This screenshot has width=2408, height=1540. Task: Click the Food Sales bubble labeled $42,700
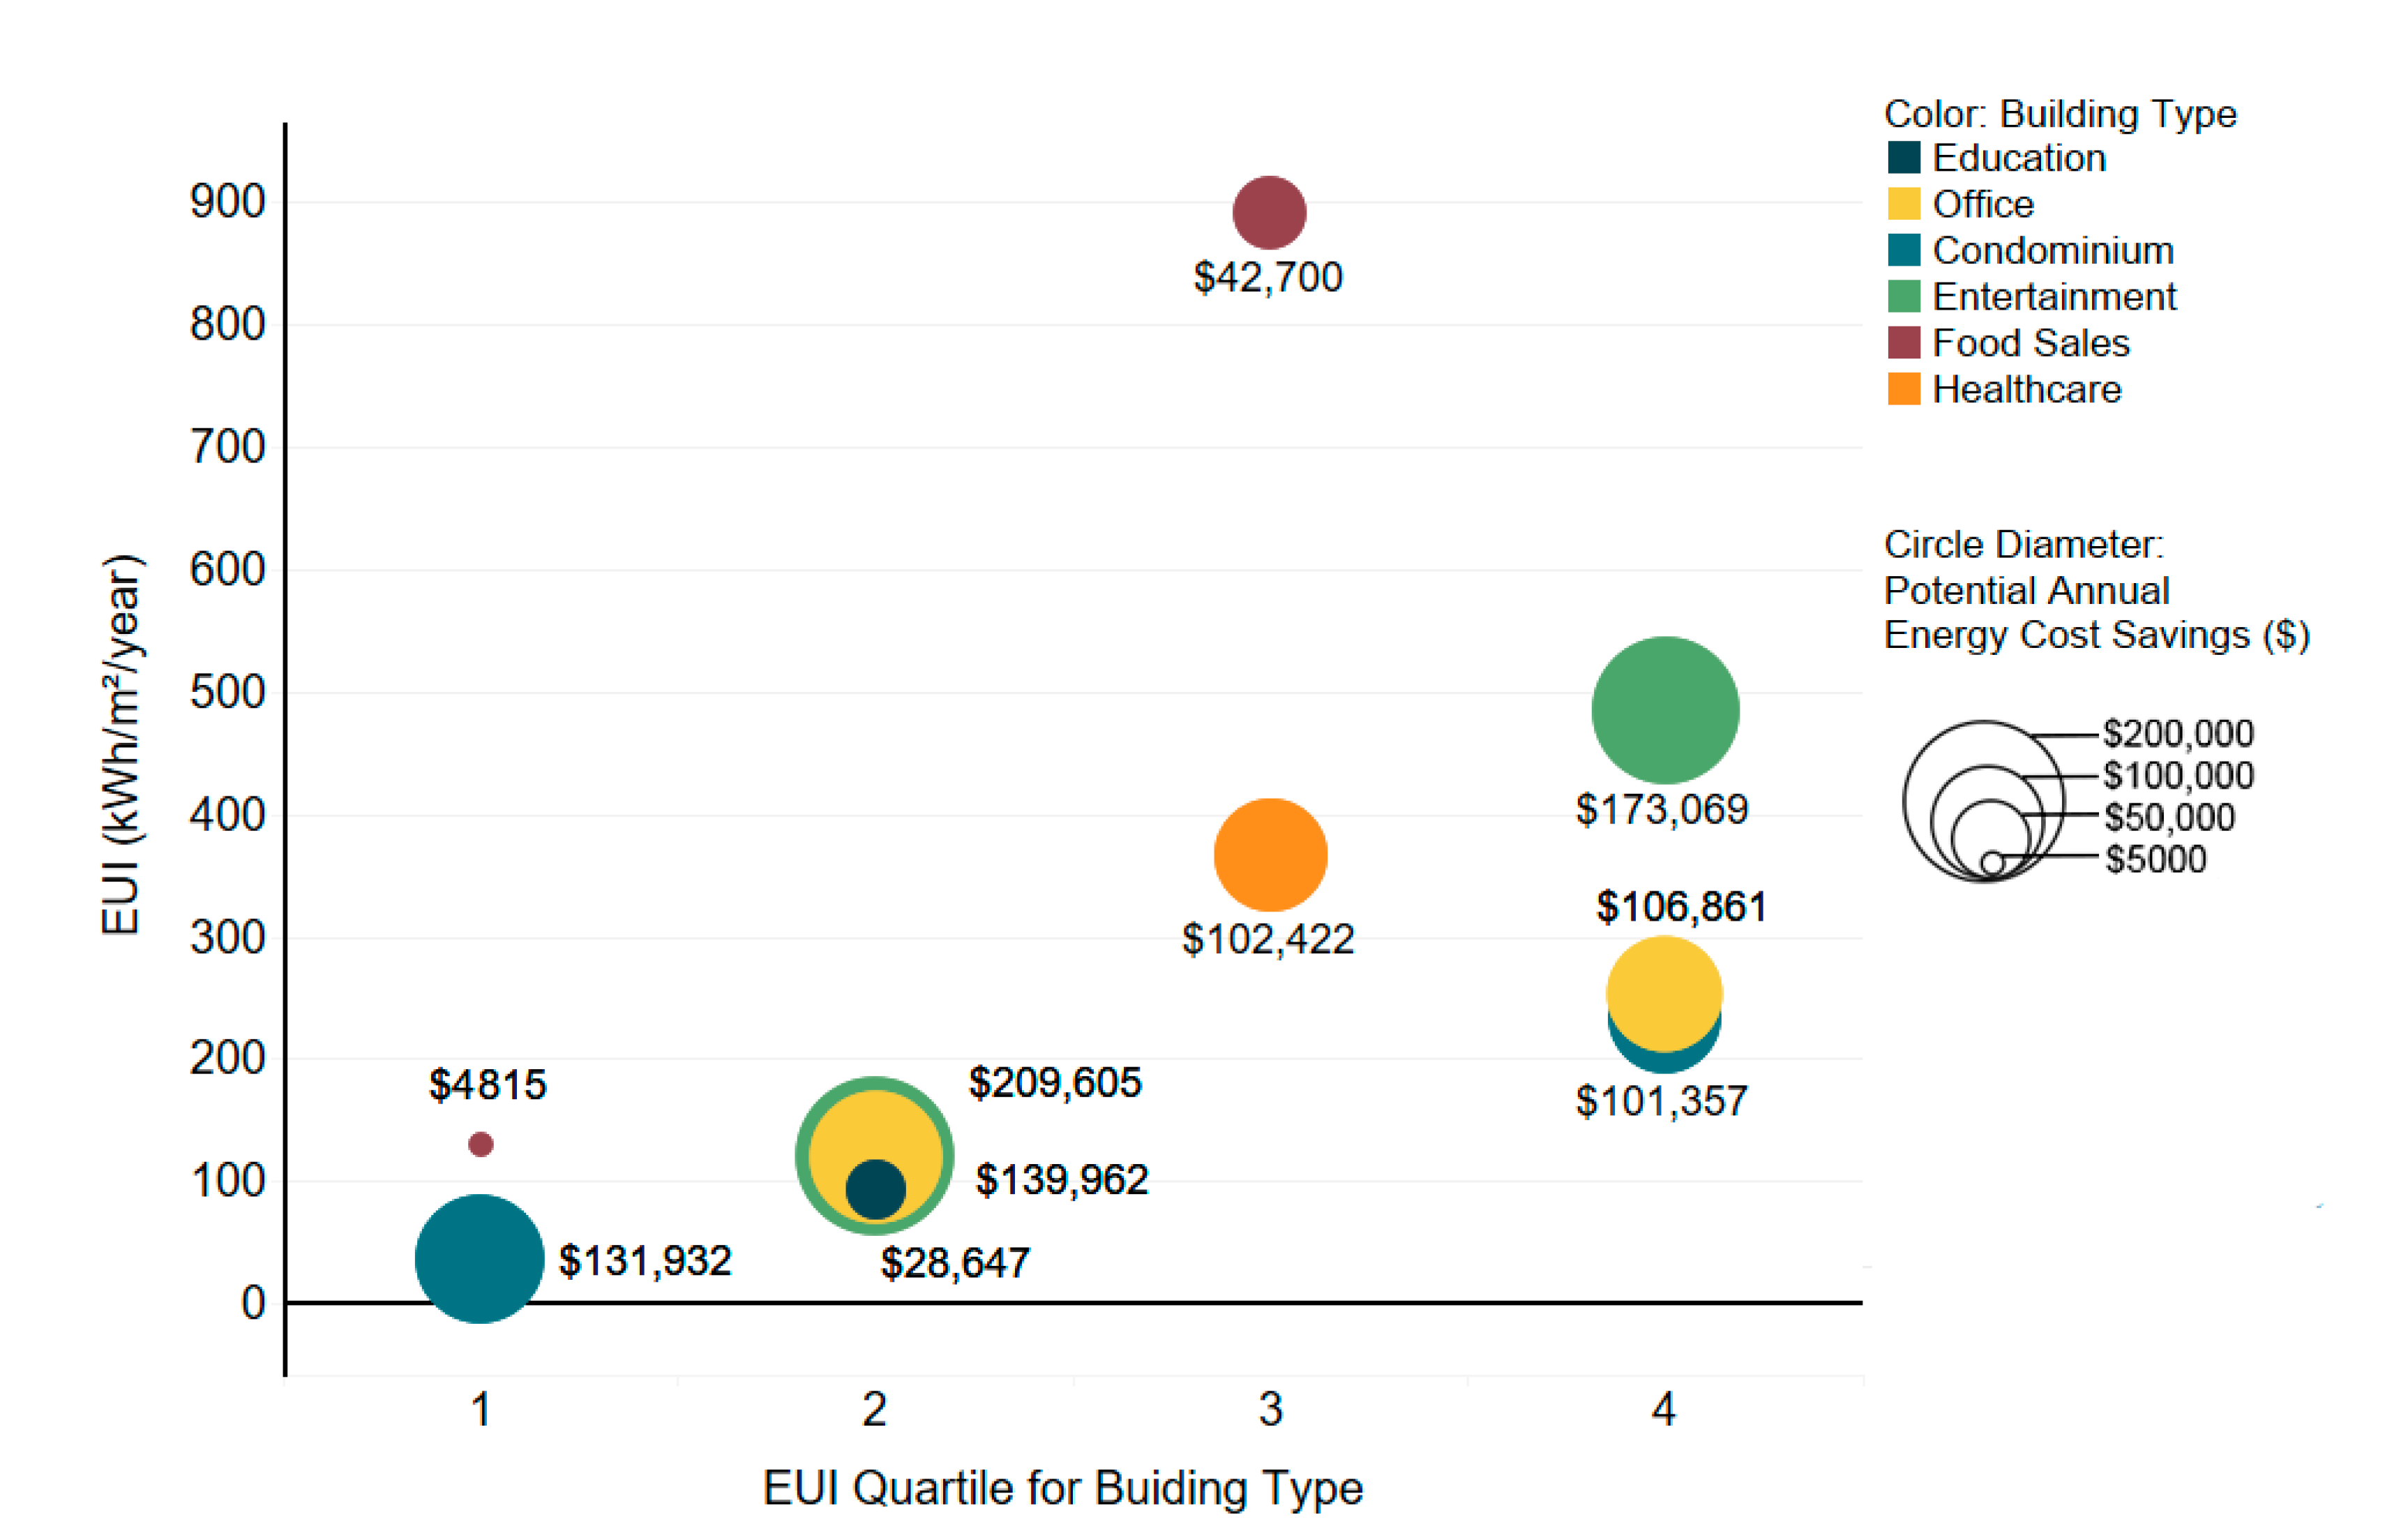(x=1269, y=213)
